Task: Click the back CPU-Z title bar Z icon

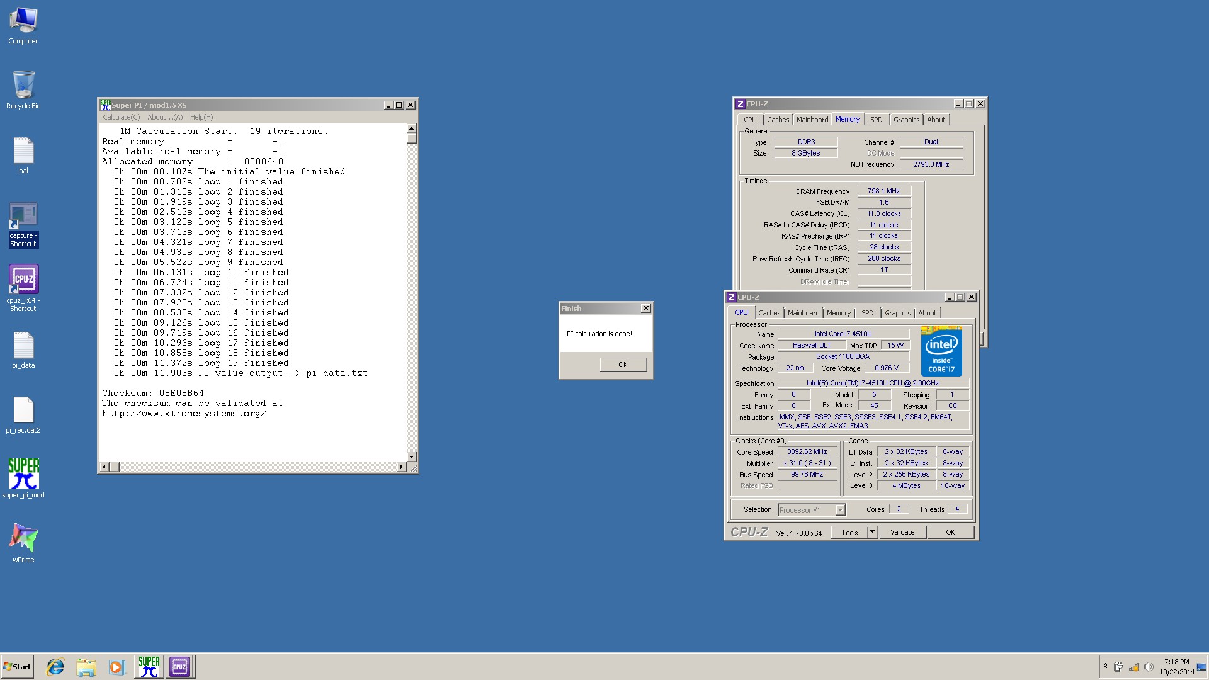Action: [x=740, y=104]
